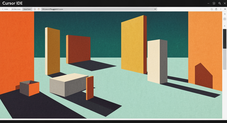This screenshot has width=227, height=123.
Task: Open the vertical three-dot more menu
Action: click(221, 9)
